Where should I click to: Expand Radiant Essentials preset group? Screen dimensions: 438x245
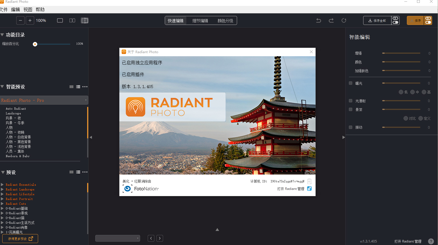2,185
